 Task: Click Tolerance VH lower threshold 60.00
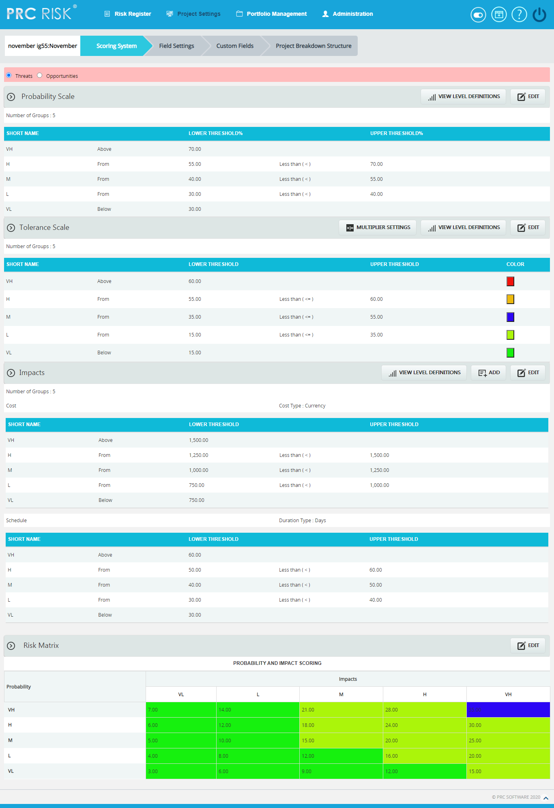coord(195,281)
